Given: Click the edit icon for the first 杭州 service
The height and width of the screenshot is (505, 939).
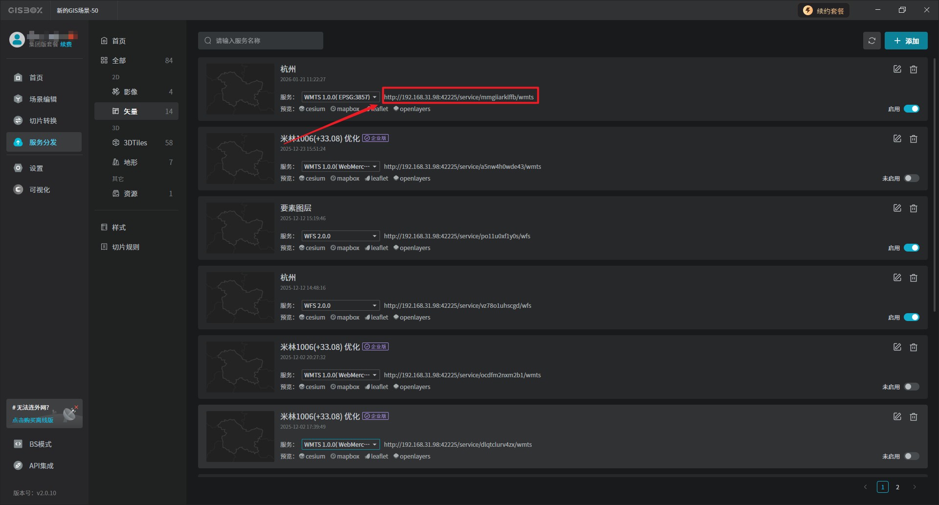Looking at the screenshot, I should (x=897, y=69).
